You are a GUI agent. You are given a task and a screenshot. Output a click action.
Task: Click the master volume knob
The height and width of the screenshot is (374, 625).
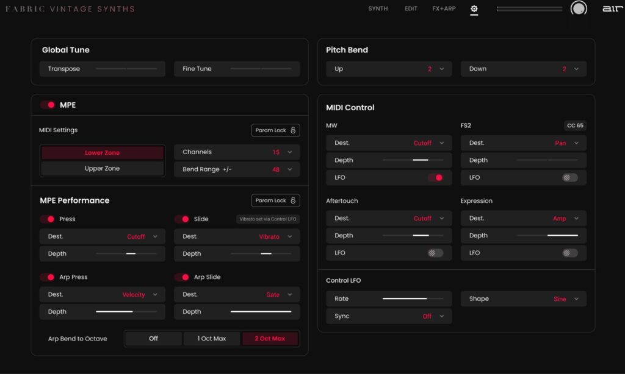pos(578,10)
